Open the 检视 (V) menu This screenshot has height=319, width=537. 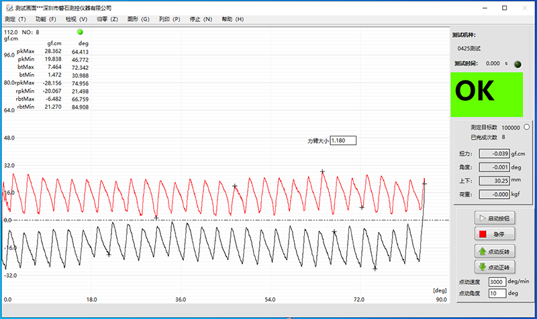pos(77,19)
